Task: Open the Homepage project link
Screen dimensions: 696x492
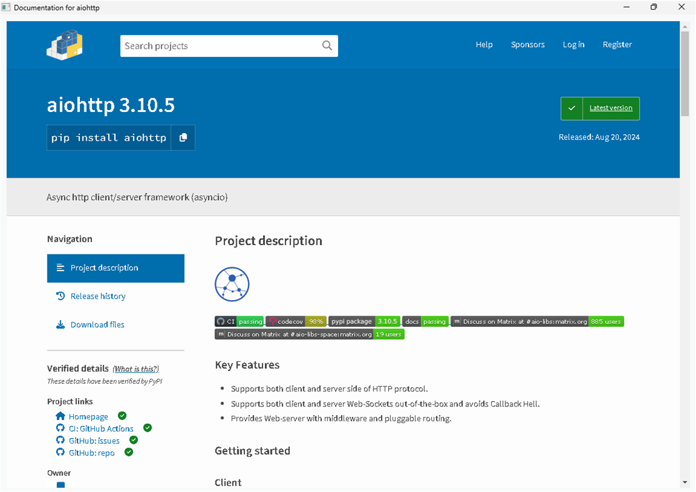Action: 88,416
